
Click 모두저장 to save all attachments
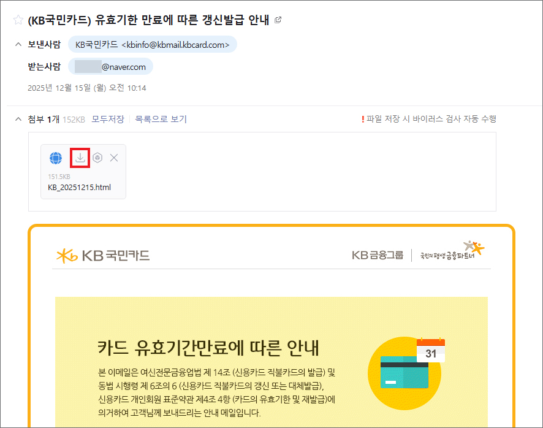pyautogui.click(x=108, y=119)
